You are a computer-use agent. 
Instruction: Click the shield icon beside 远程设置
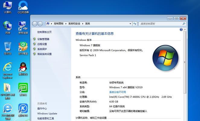(x=34, y=44)
